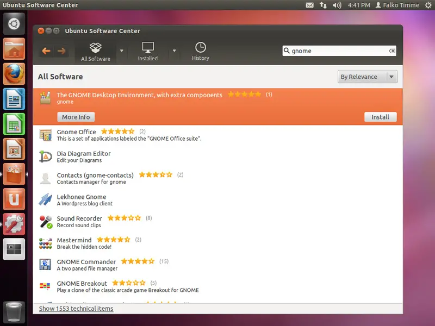Viewport: 435px width, 326px height.
Task: Click More Info for GNOME Desktop Environment
Action: tap(76, 117)
